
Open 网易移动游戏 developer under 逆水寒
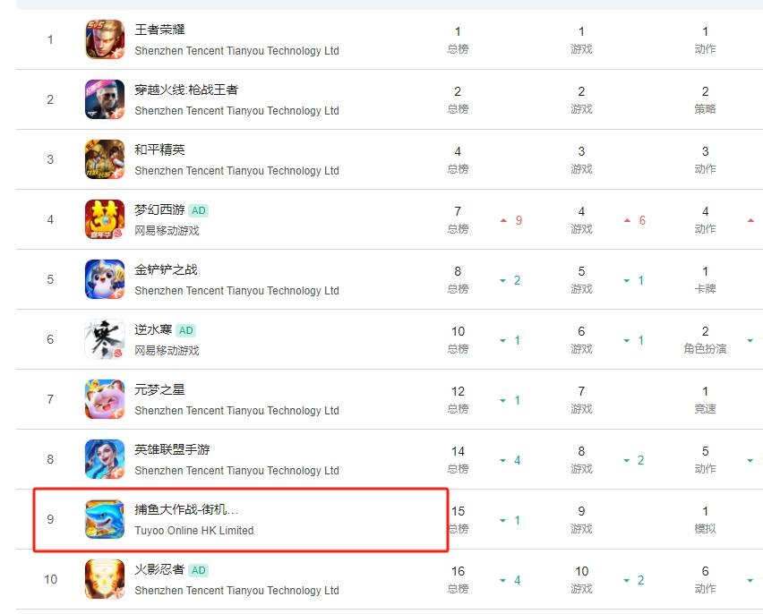[x=167, y=350]
